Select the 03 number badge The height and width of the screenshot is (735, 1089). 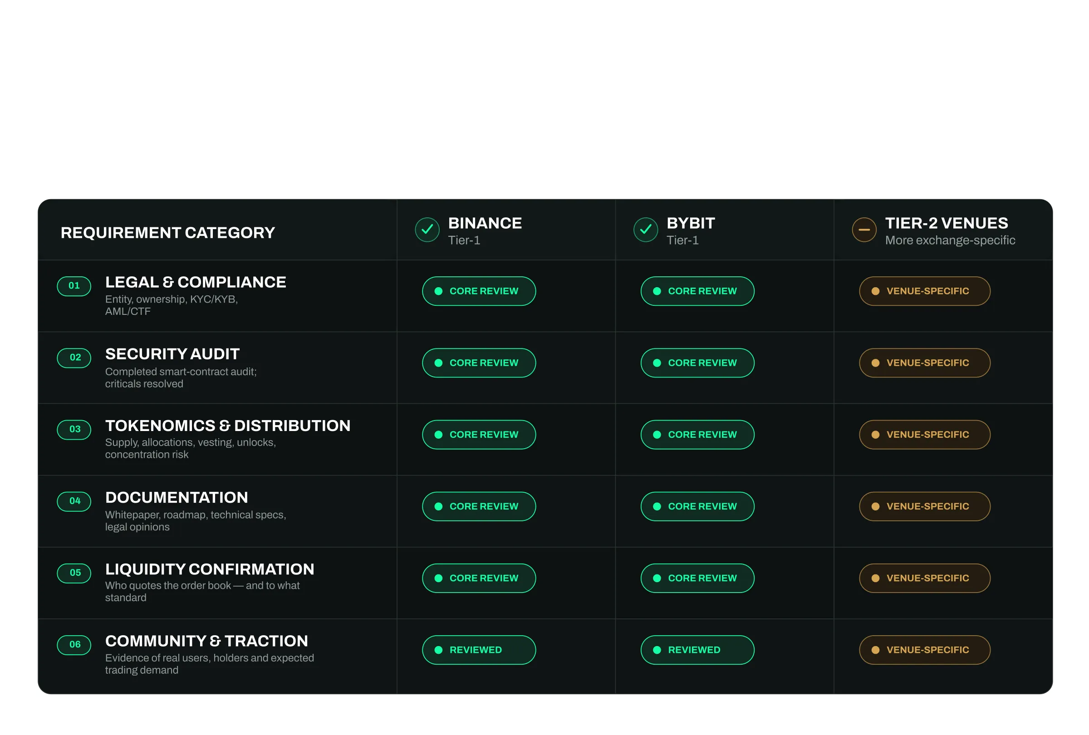pyautogui.click(x=74, y=429)
